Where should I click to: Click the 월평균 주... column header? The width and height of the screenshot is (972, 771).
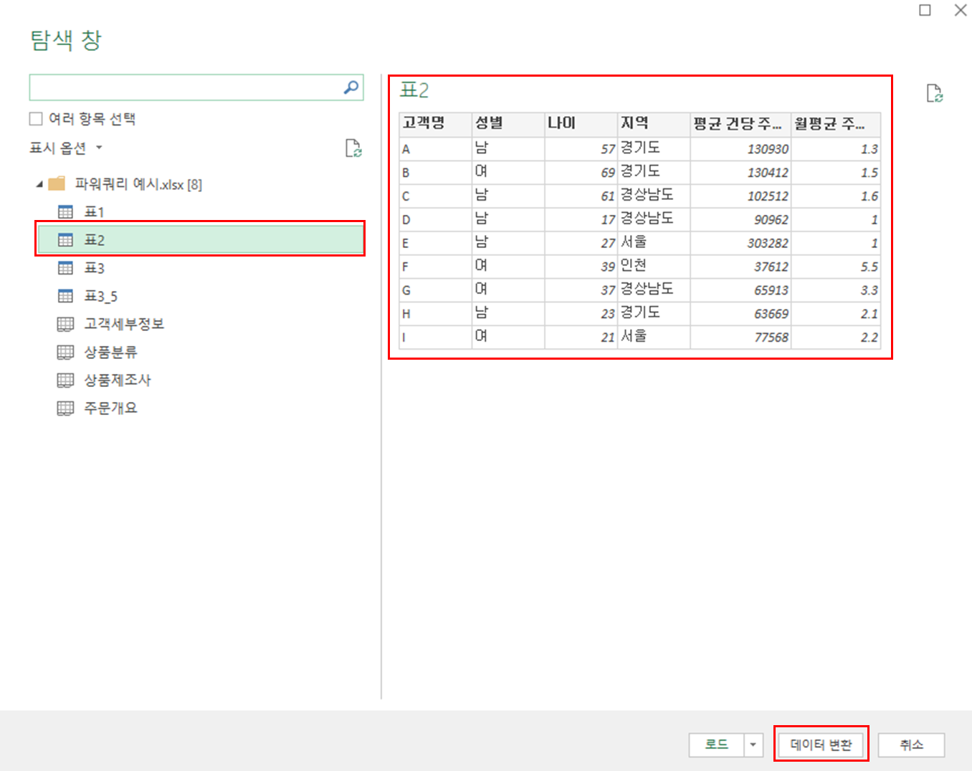tap(836, 124)
